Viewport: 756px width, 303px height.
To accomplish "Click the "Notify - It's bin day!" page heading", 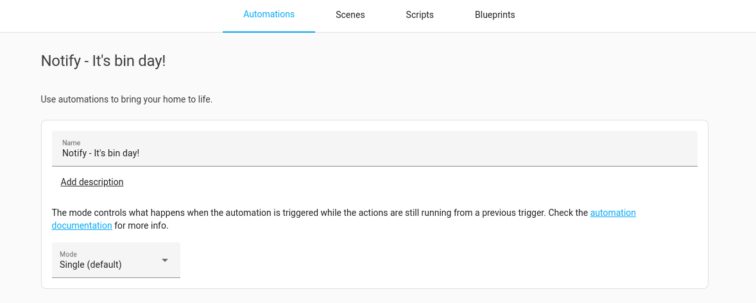I will point(103,61).
